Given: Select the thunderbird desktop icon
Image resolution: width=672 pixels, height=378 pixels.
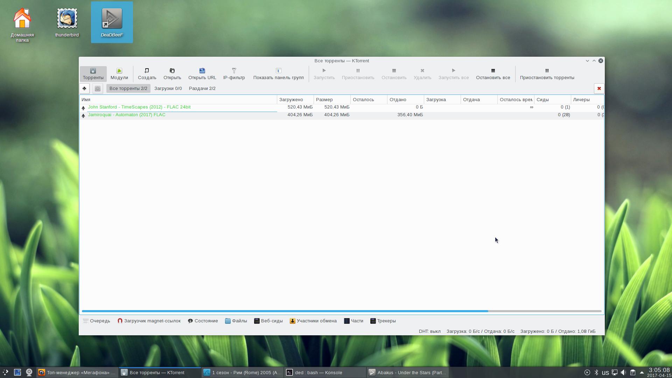Looking at the screenshot, I should pyautogui.click(x=67, y=23).
